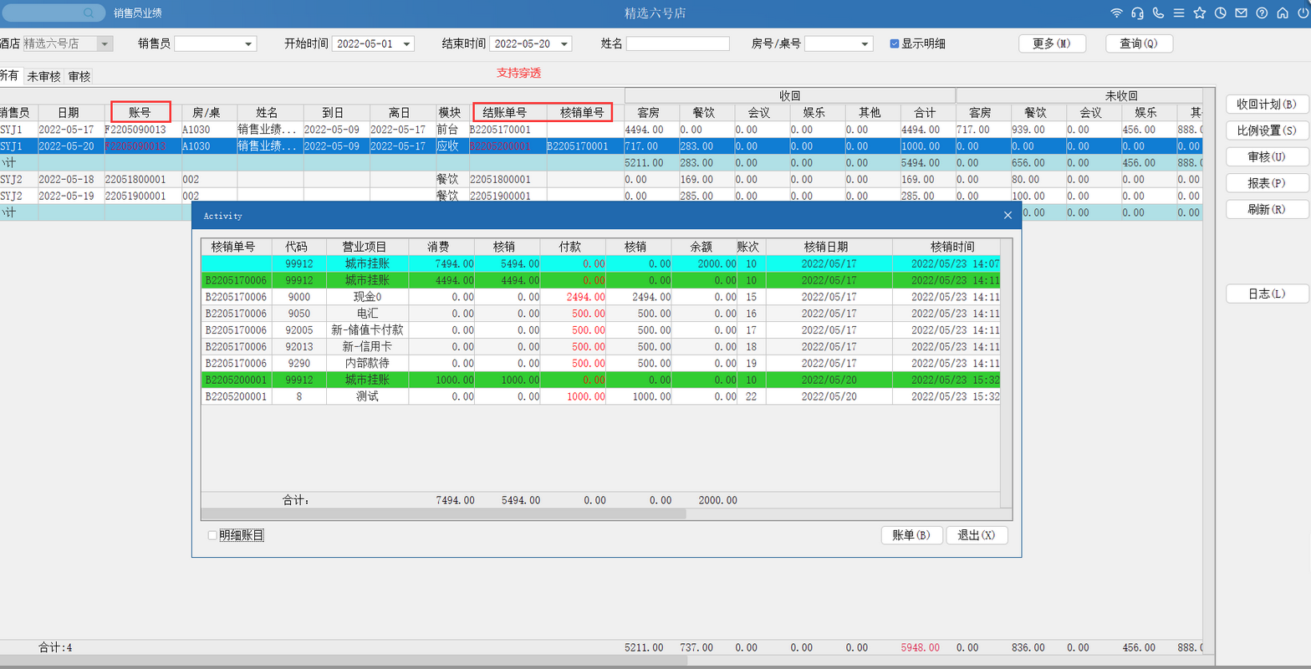Click the 查询(Q) button

[1139, 43]
